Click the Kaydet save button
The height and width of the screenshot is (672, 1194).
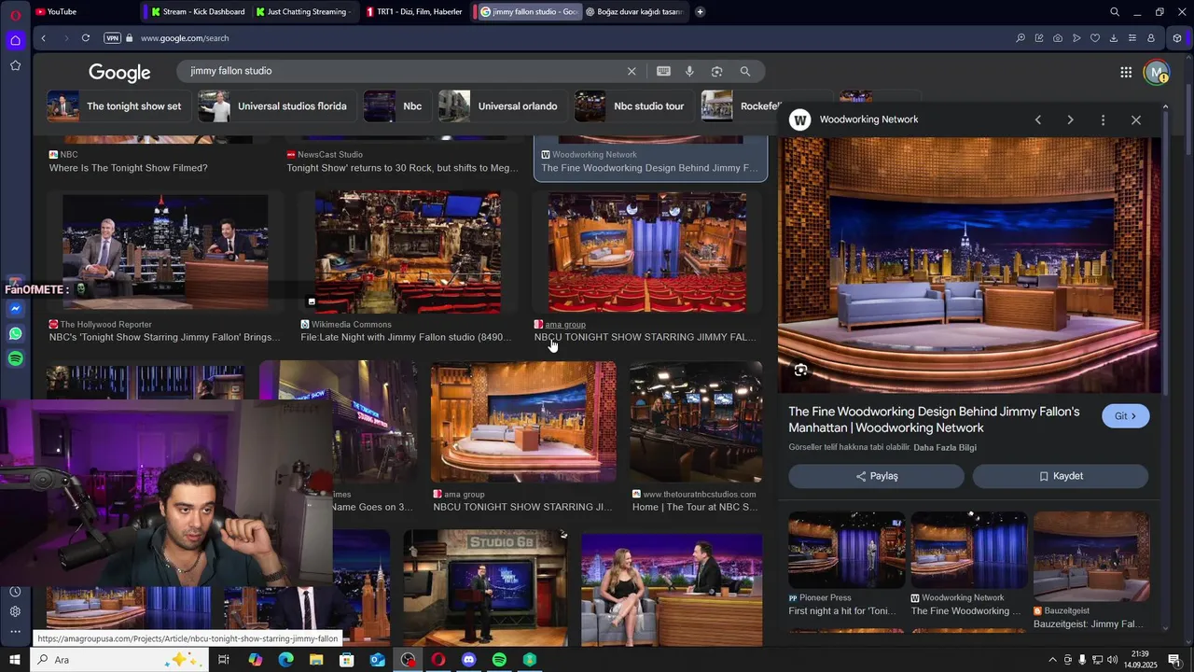[1061, 476]
